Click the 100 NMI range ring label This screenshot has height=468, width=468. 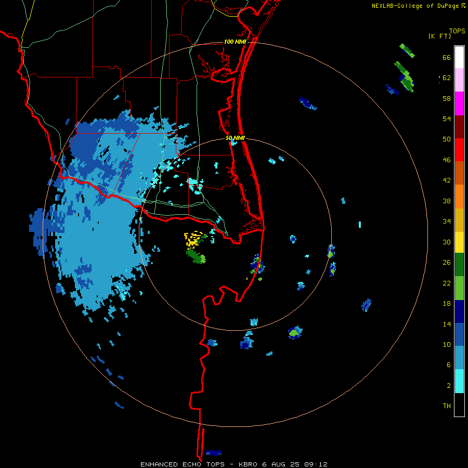pos(235,42)
